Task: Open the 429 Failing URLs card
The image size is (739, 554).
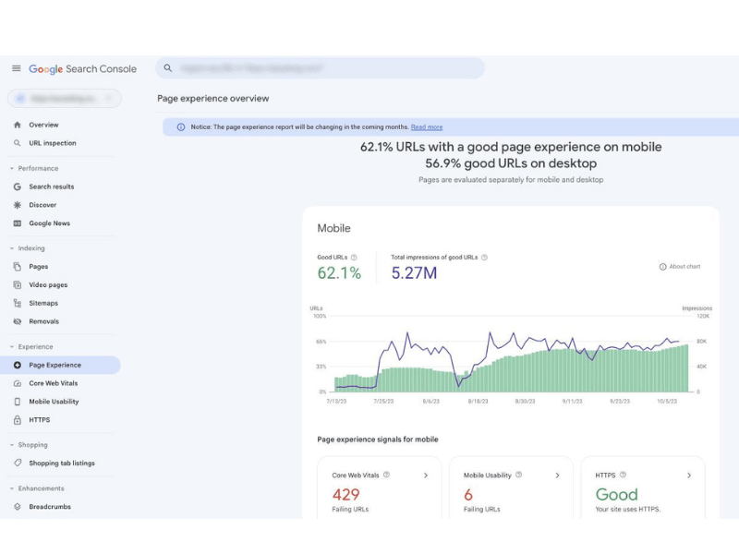Action: [380, 488]
